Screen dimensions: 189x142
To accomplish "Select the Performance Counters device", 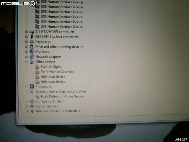I will coord(57,72).
